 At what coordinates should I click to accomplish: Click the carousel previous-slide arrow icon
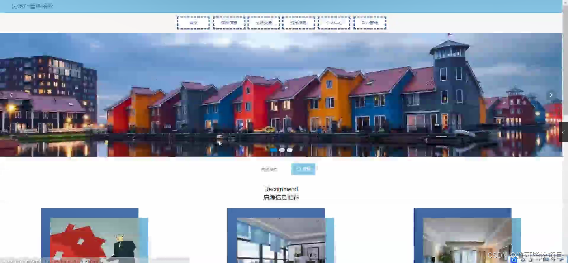tap(11, 95)
